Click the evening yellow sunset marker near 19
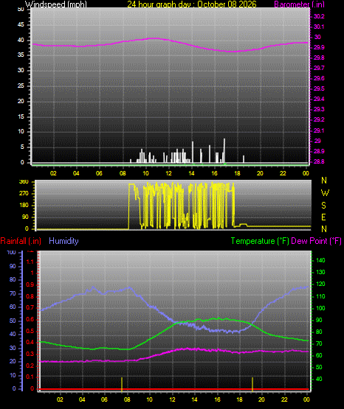Screen dimensions: 344x409 pyautogui.click(x=252, y=384)
